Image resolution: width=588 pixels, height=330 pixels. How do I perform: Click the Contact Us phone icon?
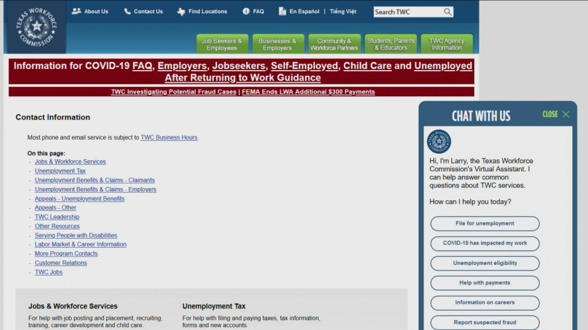[127, 11]
